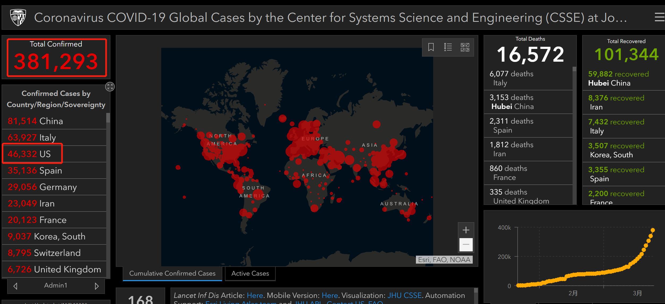The width and height of the screenshot is (665, 304).
Task: Select 860 deaths France entry
Action: pyautogui.click(x=528, y=173)
